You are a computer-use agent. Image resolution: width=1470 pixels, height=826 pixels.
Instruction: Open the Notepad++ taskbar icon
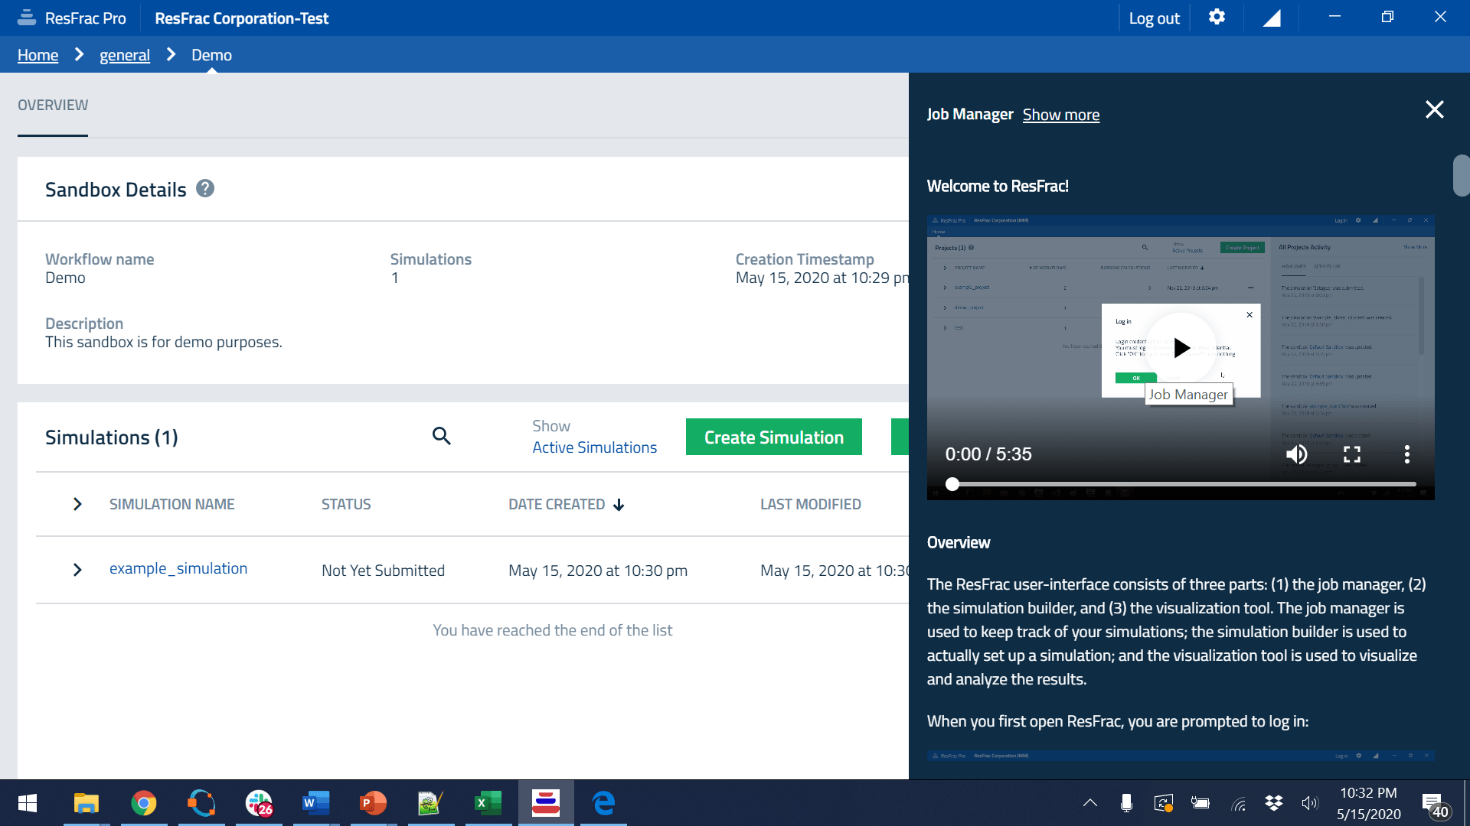(430, 803)
